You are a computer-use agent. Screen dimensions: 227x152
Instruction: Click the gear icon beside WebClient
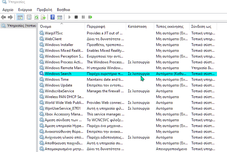pyautogui.click(x=42, y=39)
